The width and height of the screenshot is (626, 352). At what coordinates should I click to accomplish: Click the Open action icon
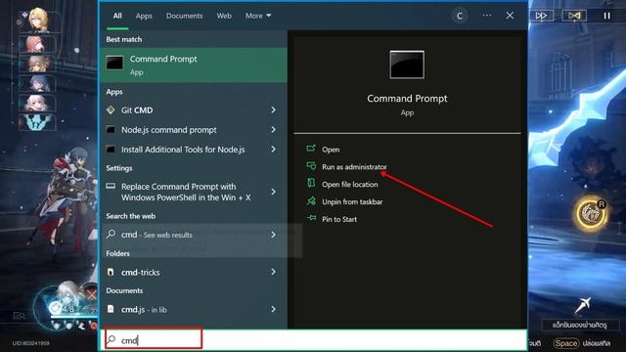[x=311, y=149]
